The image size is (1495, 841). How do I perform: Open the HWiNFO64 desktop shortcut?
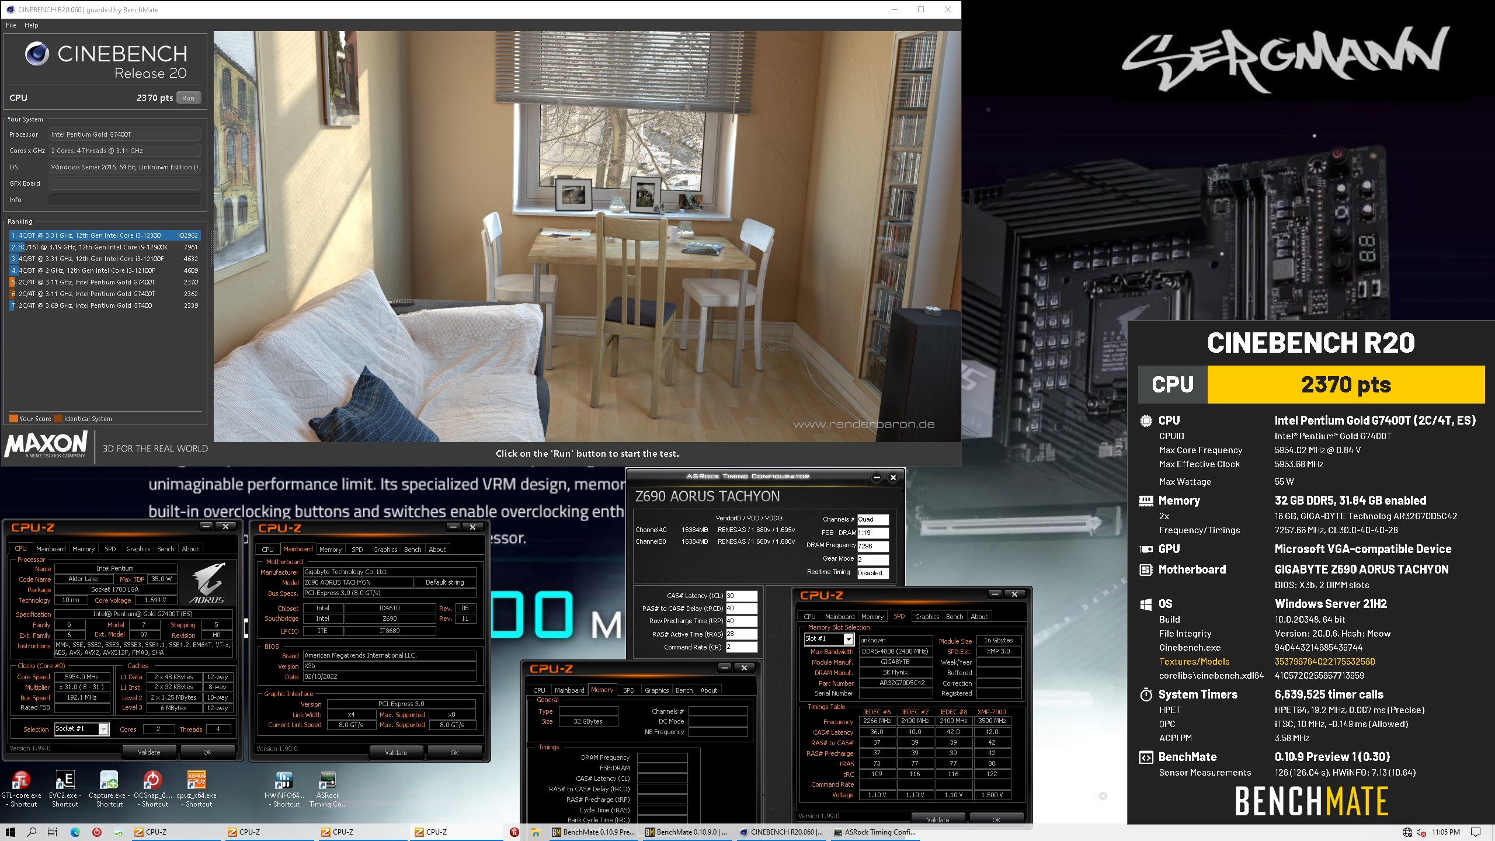click(x=284, y=788)
